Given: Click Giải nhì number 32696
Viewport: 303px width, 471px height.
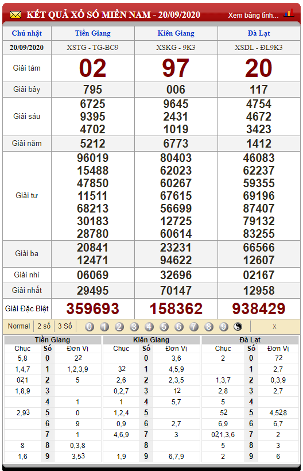Looking at the screenshot, I should [x=176, y=275].
